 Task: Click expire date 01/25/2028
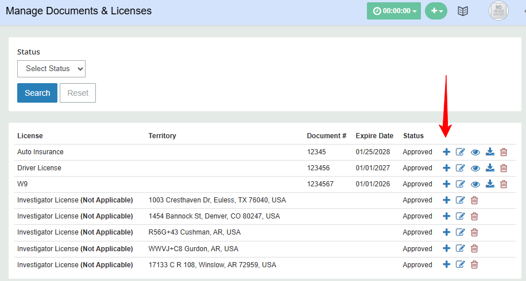(373, 152)
